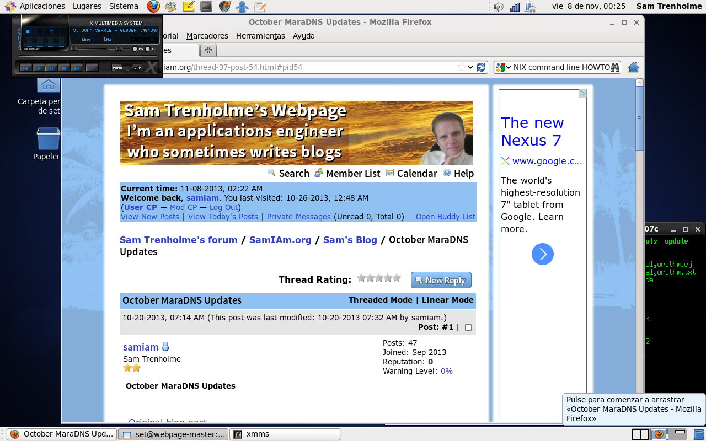Image resolution: width=706 pixels, height=441 pixels.
Task: Reload the page with the refresh icon
Action: [x=482, y=67]
